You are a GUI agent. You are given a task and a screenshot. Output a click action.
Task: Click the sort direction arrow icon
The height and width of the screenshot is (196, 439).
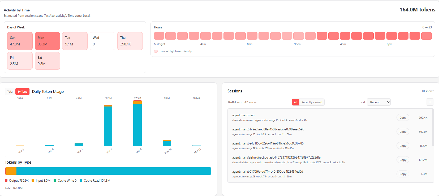[430, 102]
